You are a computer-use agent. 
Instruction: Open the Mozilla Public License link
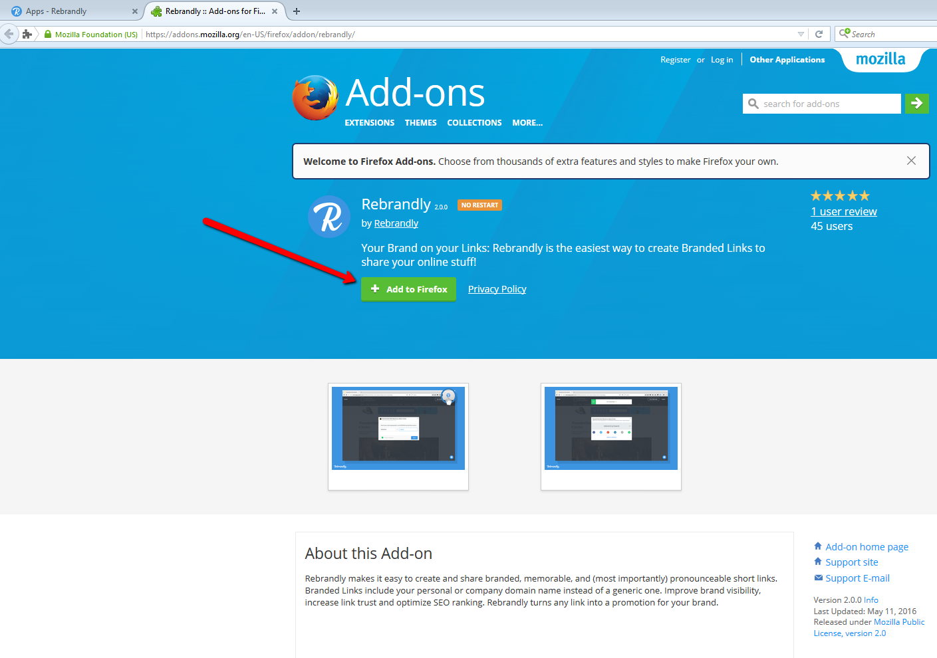[x=869, y=627]
